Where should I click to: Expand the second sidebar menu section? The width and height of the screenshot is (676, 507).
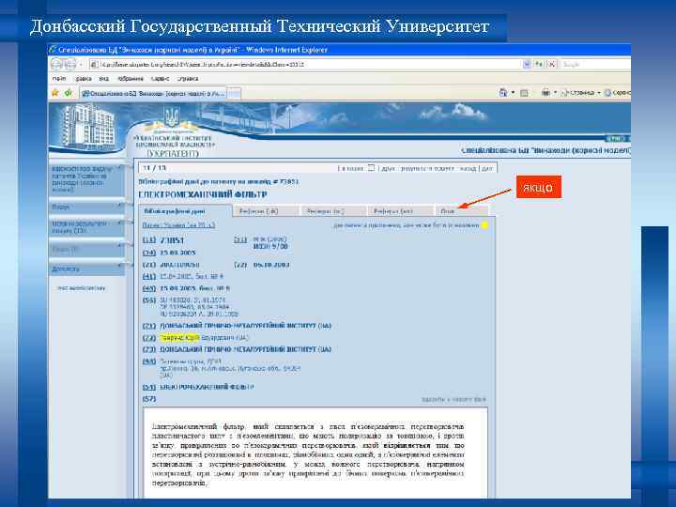pos(86,207)
